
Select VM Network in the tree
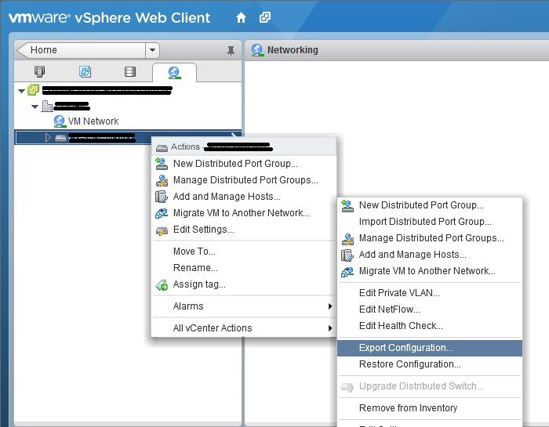click(93, 121)
